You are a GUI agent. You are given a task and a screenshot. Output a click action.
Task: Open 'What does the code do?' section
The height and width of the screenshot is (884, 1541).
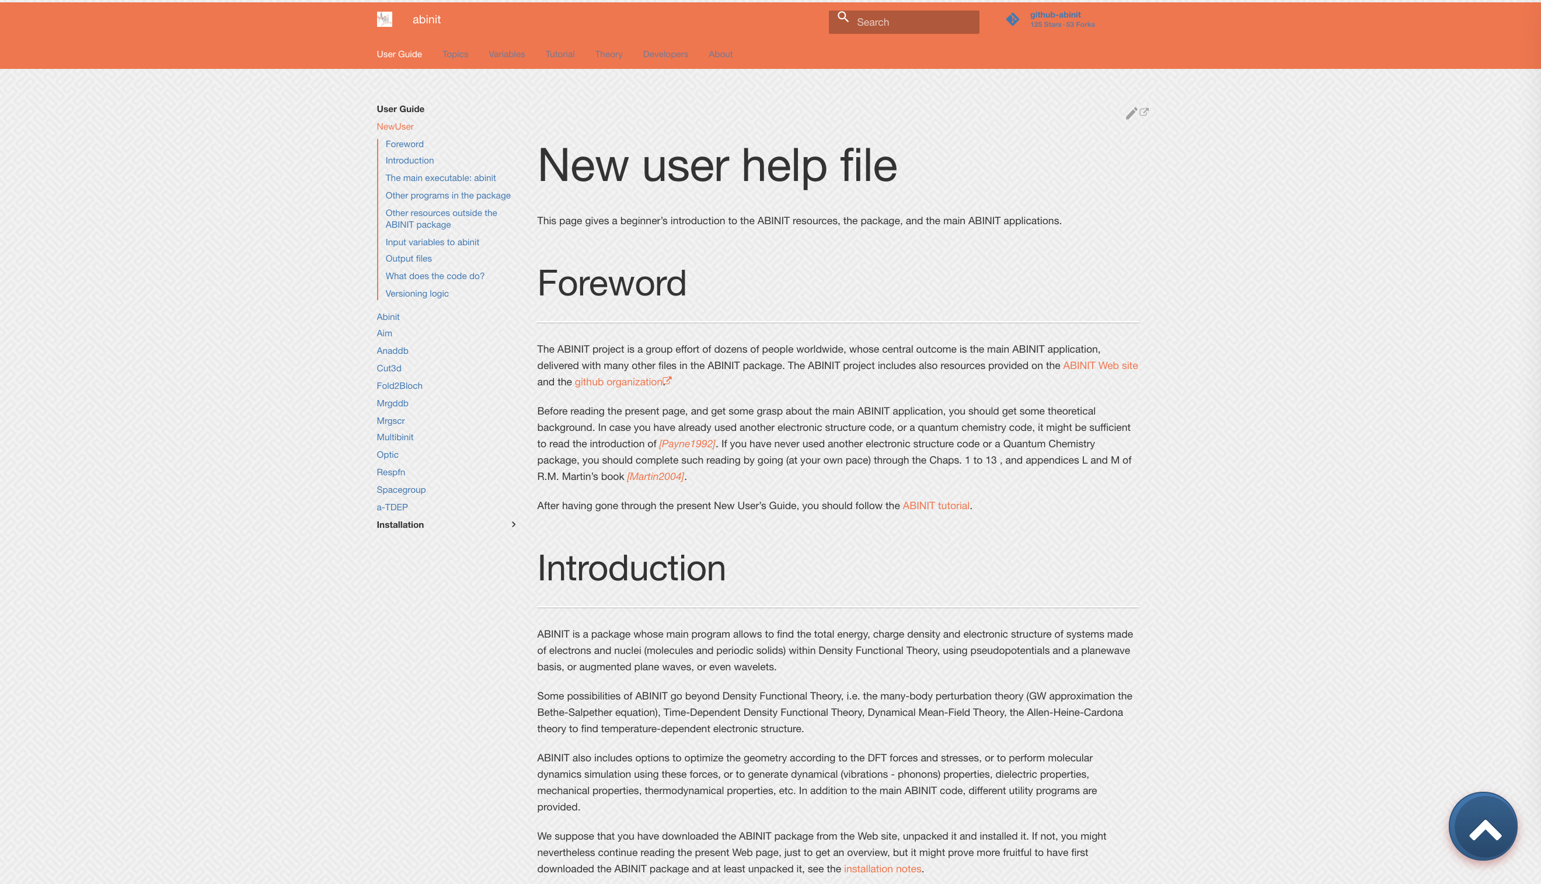point(434,276)
